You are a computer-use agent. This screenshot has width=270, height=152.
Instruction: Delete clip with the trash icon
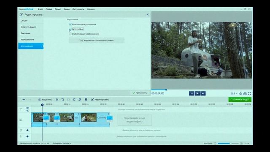pos(86,100)
